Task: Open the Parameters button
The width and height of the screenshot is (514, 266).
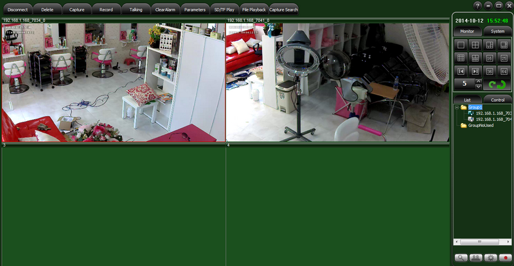Action: coord(195,10)
